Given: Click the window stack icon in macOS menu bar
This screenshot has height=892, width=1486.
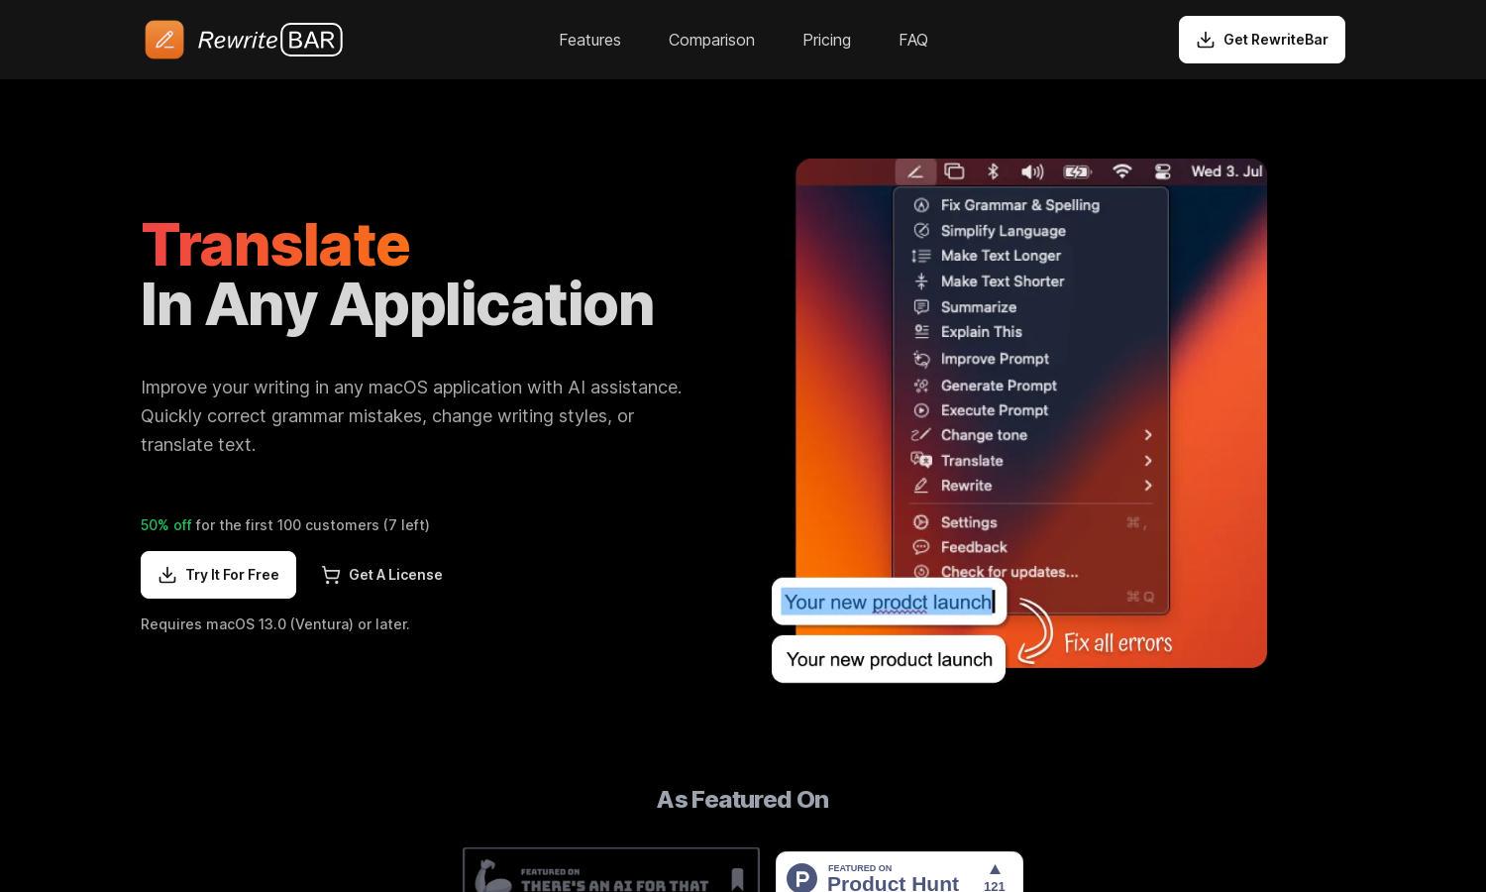Looking at the screenshot, I should [x=954, y=171].
